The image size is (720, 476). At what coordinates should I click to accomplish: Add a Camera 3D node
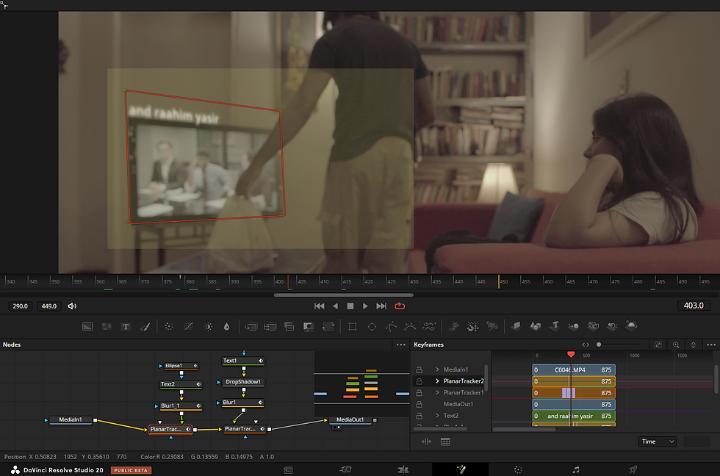[x=594, y=326]
